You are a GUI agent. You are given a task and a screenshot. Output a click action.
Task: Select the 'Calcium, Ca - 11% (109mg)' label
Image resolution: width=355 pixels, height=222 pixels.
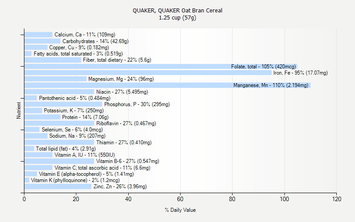85,35
